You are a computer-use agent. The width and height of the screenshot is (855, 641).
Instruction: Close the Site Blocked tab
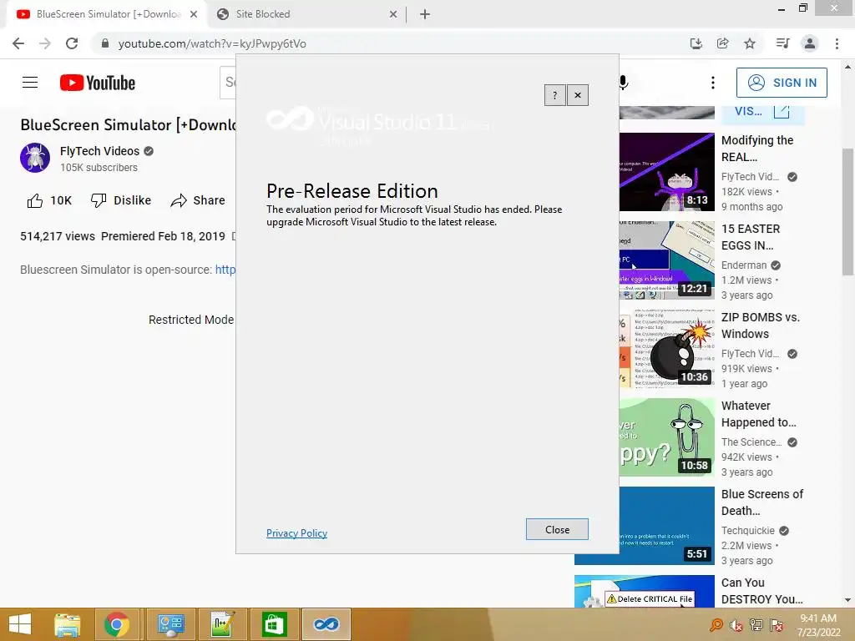(393, 14)
